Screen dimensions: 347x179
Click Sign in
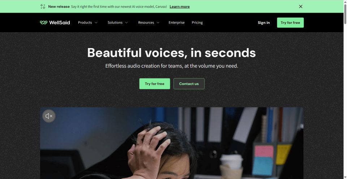point(264,22)
